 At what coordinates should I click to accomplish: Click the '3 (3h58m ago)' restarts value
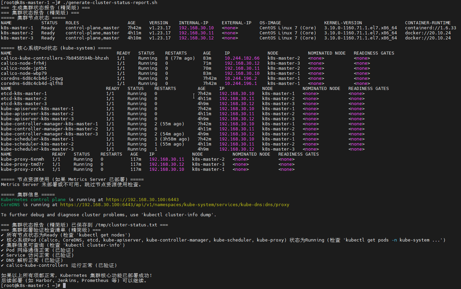click(x=172, y=139)
